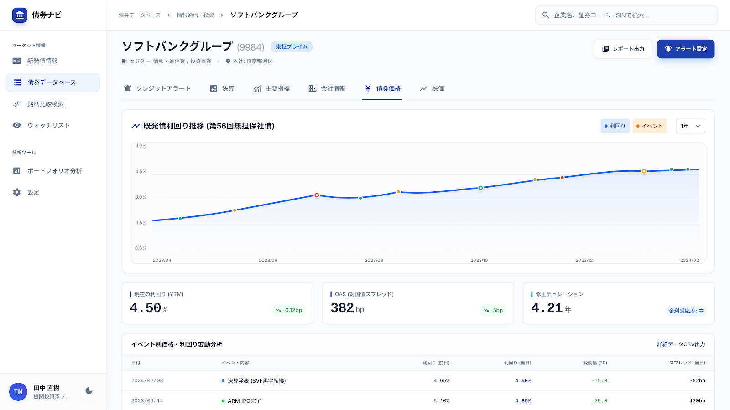Switch to dark mode with moon toggle
This screenshot has width=730, height=410.
point(89,391)
